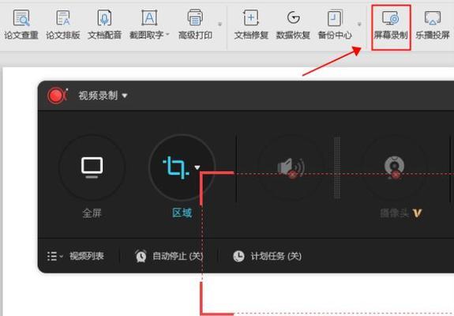Expand the 截图取字 dropdown arrow
Screen dimensions: 454x316
[167, 35]
